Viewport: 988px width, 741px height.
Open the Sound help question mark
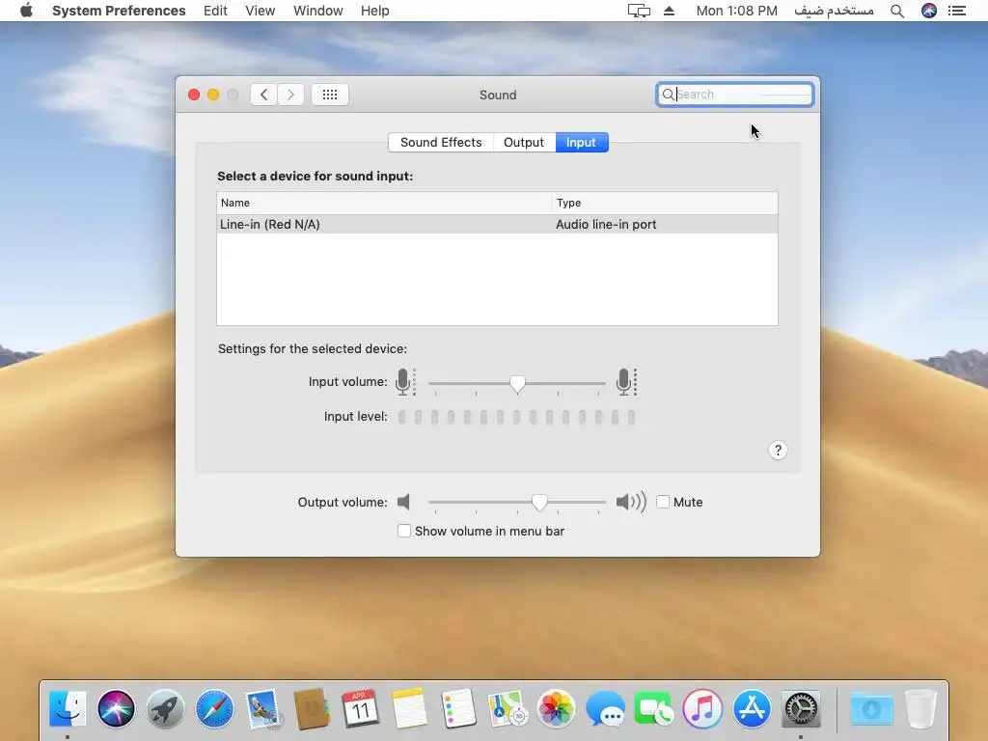[x=778, y=450]
